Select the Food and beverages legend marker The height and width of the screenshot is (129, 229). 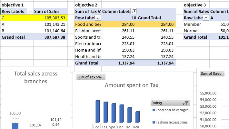coord(153,110)
